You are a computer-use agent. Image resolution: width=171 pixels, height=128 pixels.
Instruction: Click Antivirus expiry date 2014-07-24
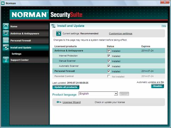click(x=147, y=51)
